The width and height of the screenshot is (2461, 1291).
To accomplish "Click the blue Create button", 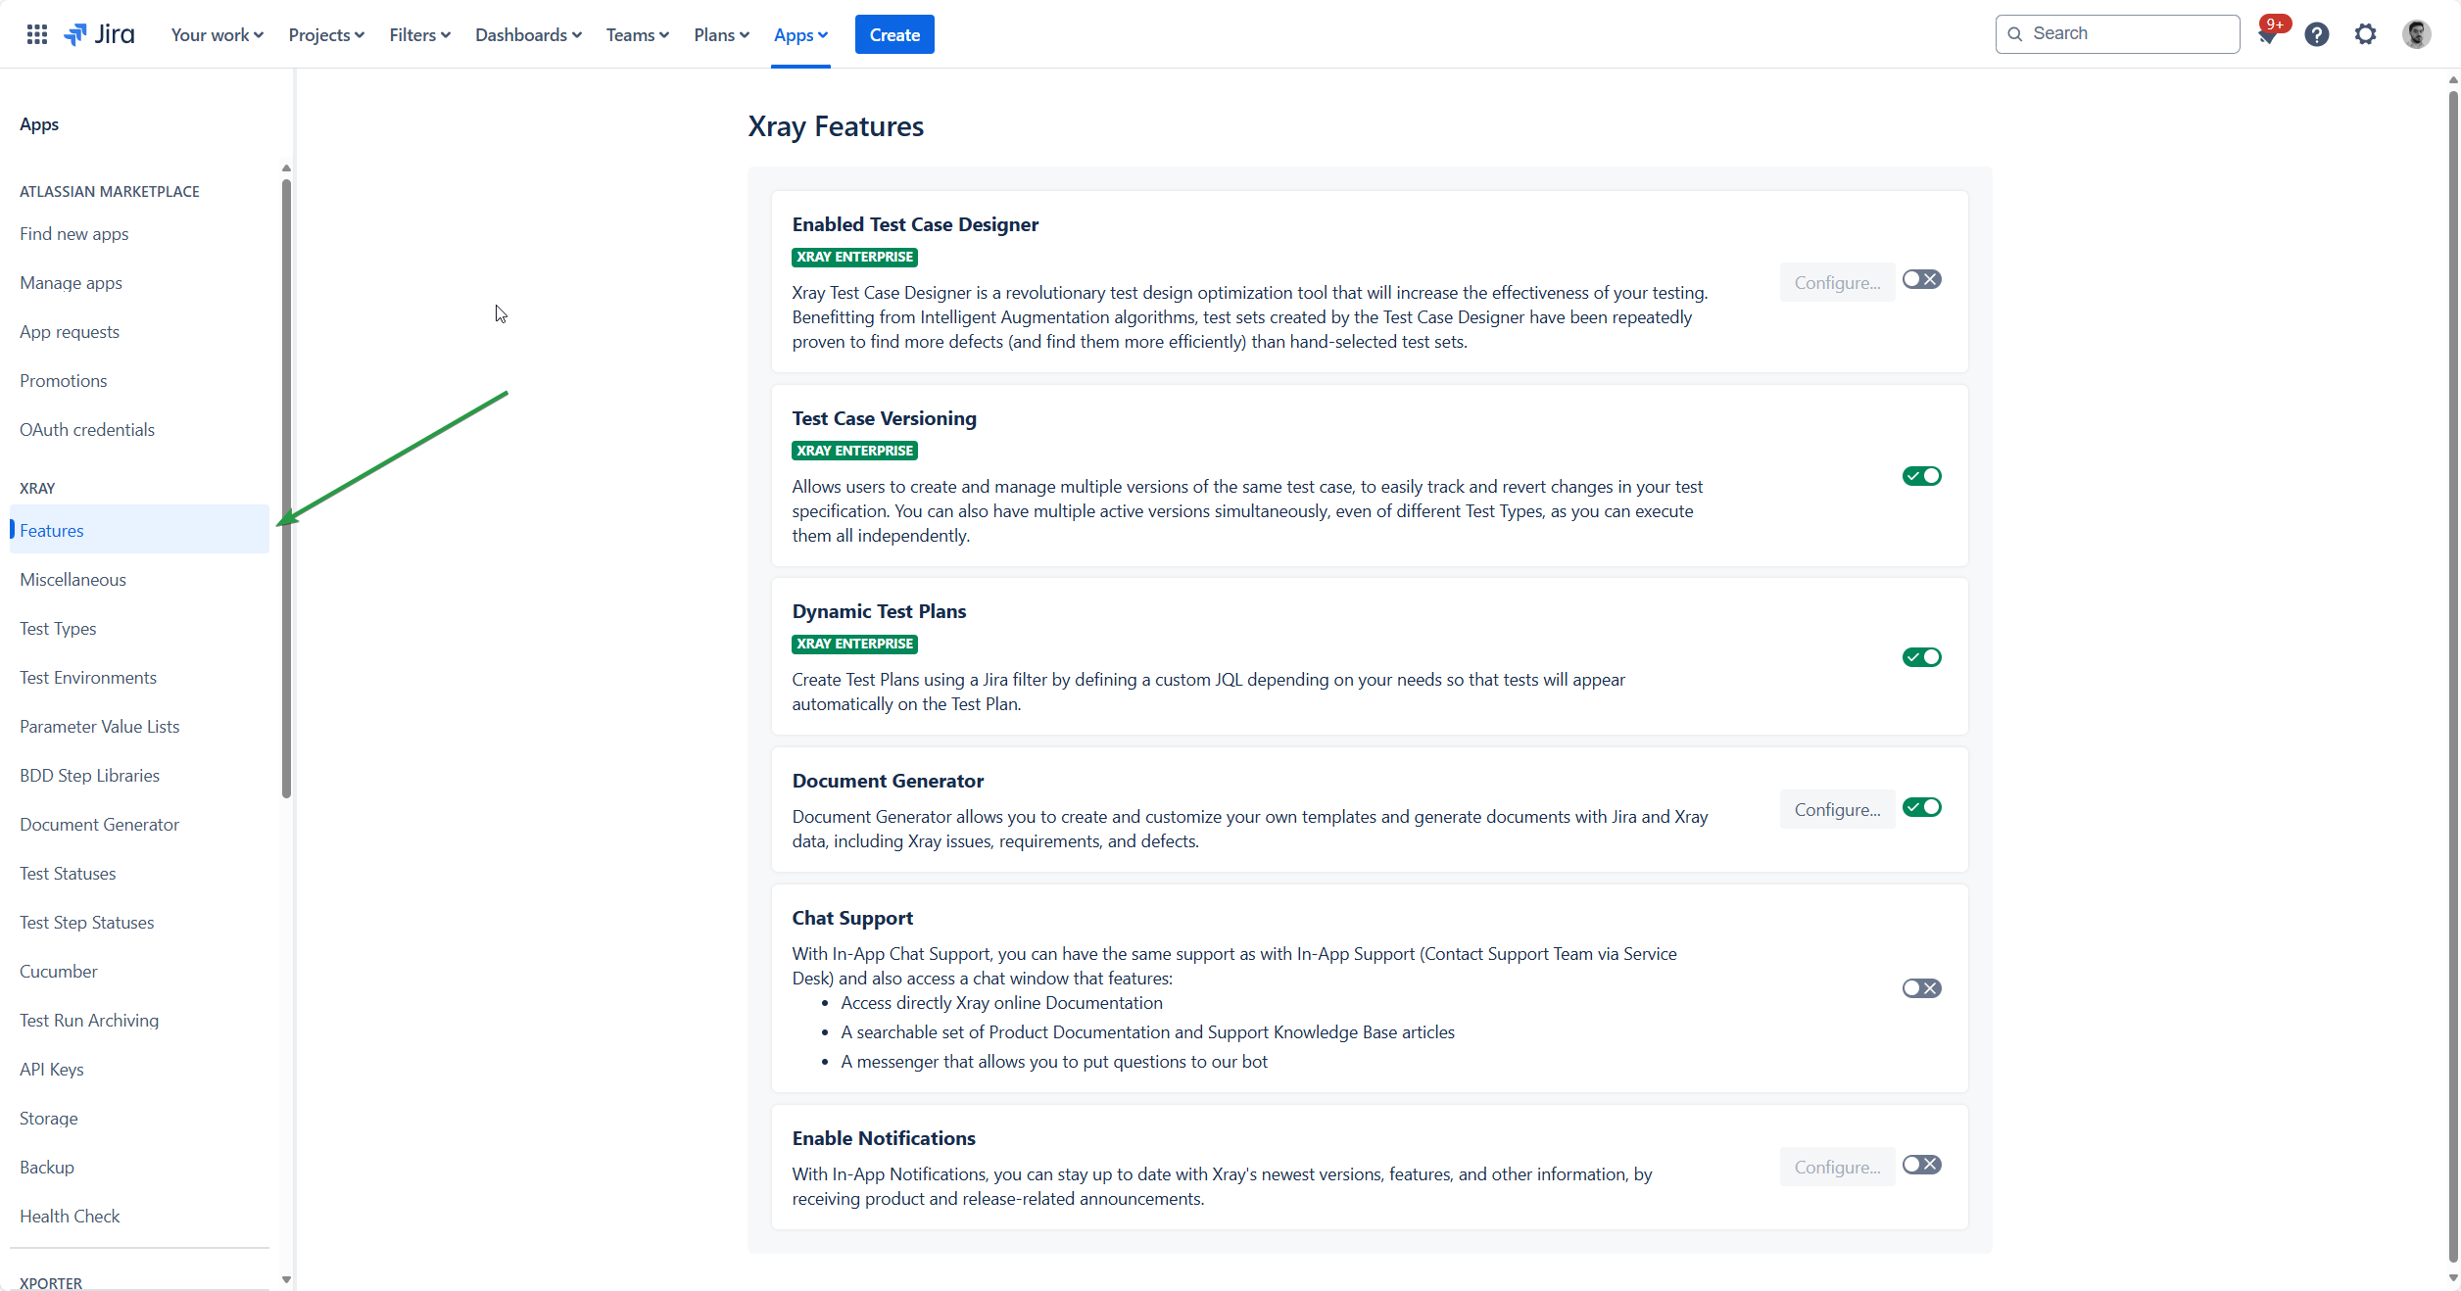I will click(x=894, y=35).
